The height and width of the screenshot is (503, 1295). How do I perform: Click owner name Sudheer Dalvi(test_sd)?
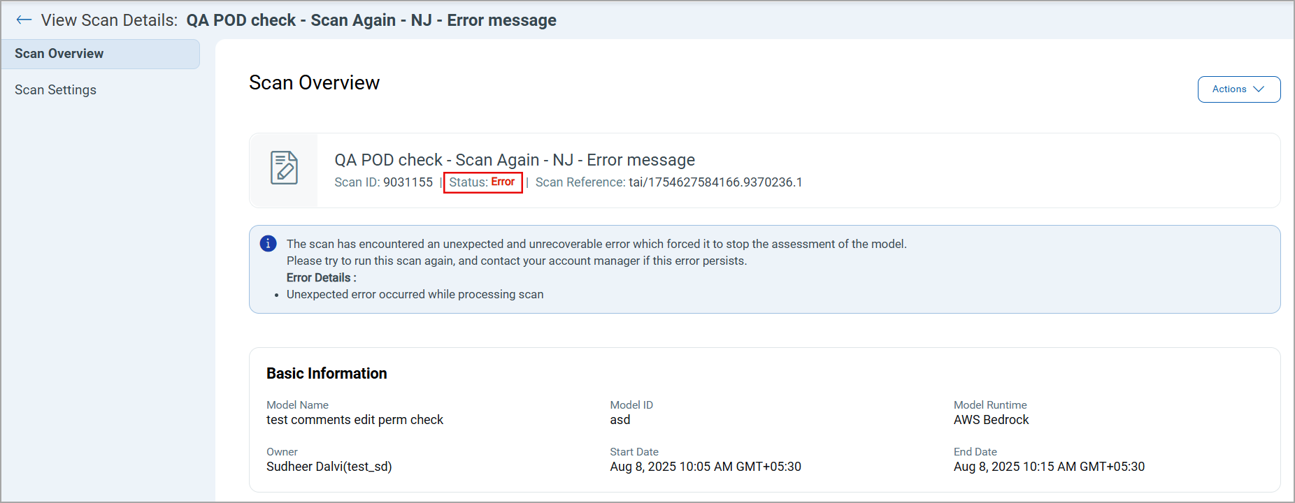tap(329, 467)
